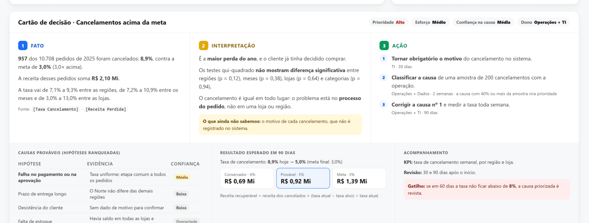This screenshot has height=223, width=589.
Task: Click Descartada badge for Falta de estoque
Action: pyautogui.click(x=187, y=221)
